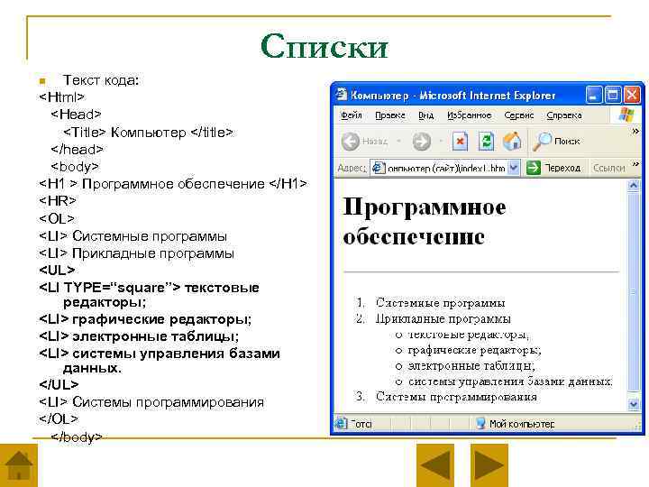Screen dimensions: 649x487
Task: Click the Refresh page icon
Action: click(x=486, y=142)
